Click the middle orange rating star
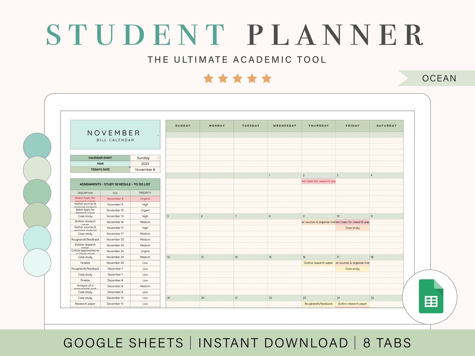This screenshot has height=356, width=475. tap(238, 78)
